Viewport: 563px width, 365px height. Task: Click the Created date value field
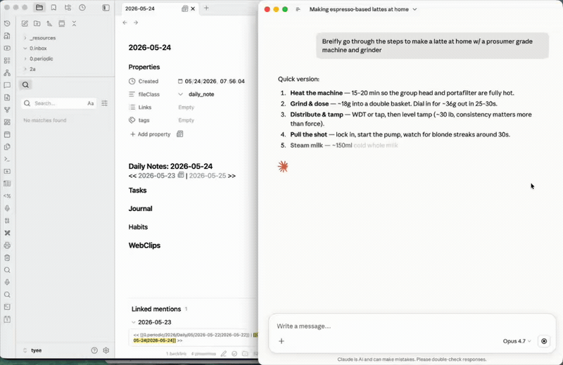pos(215,82)
